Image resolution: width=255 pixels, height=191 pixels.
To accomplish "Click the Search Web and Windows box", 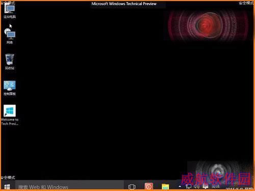I will [x=69, y=187].
